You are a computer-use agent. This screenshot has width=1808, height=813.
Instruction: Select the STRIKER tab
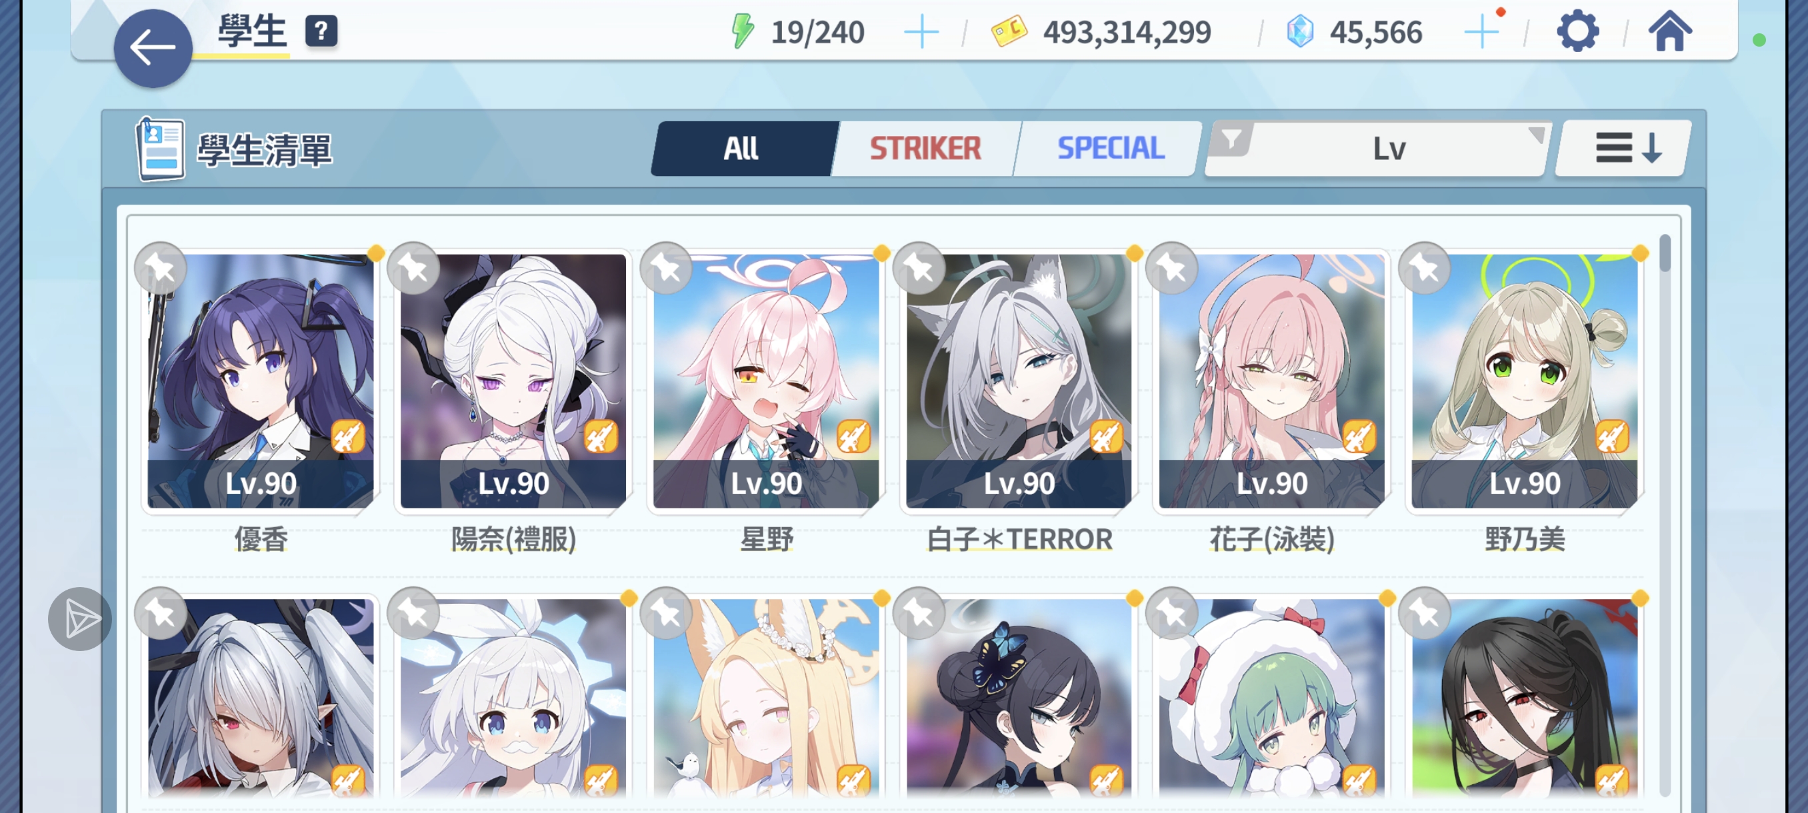pyautogui.click(x=925, y=148)
